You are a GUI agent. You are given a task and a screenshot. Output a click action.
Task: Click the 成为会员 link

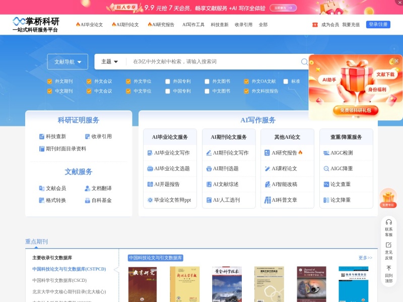(x=330, y=25)
